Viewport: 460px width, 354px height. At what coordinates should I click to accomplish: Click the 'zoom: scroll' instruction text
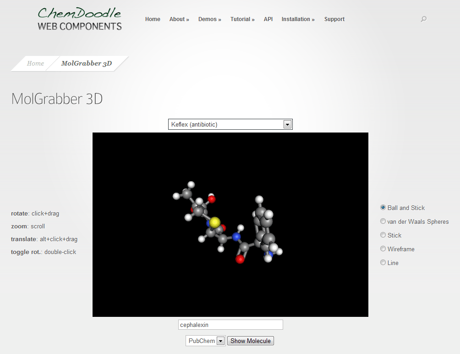(28, 227)
